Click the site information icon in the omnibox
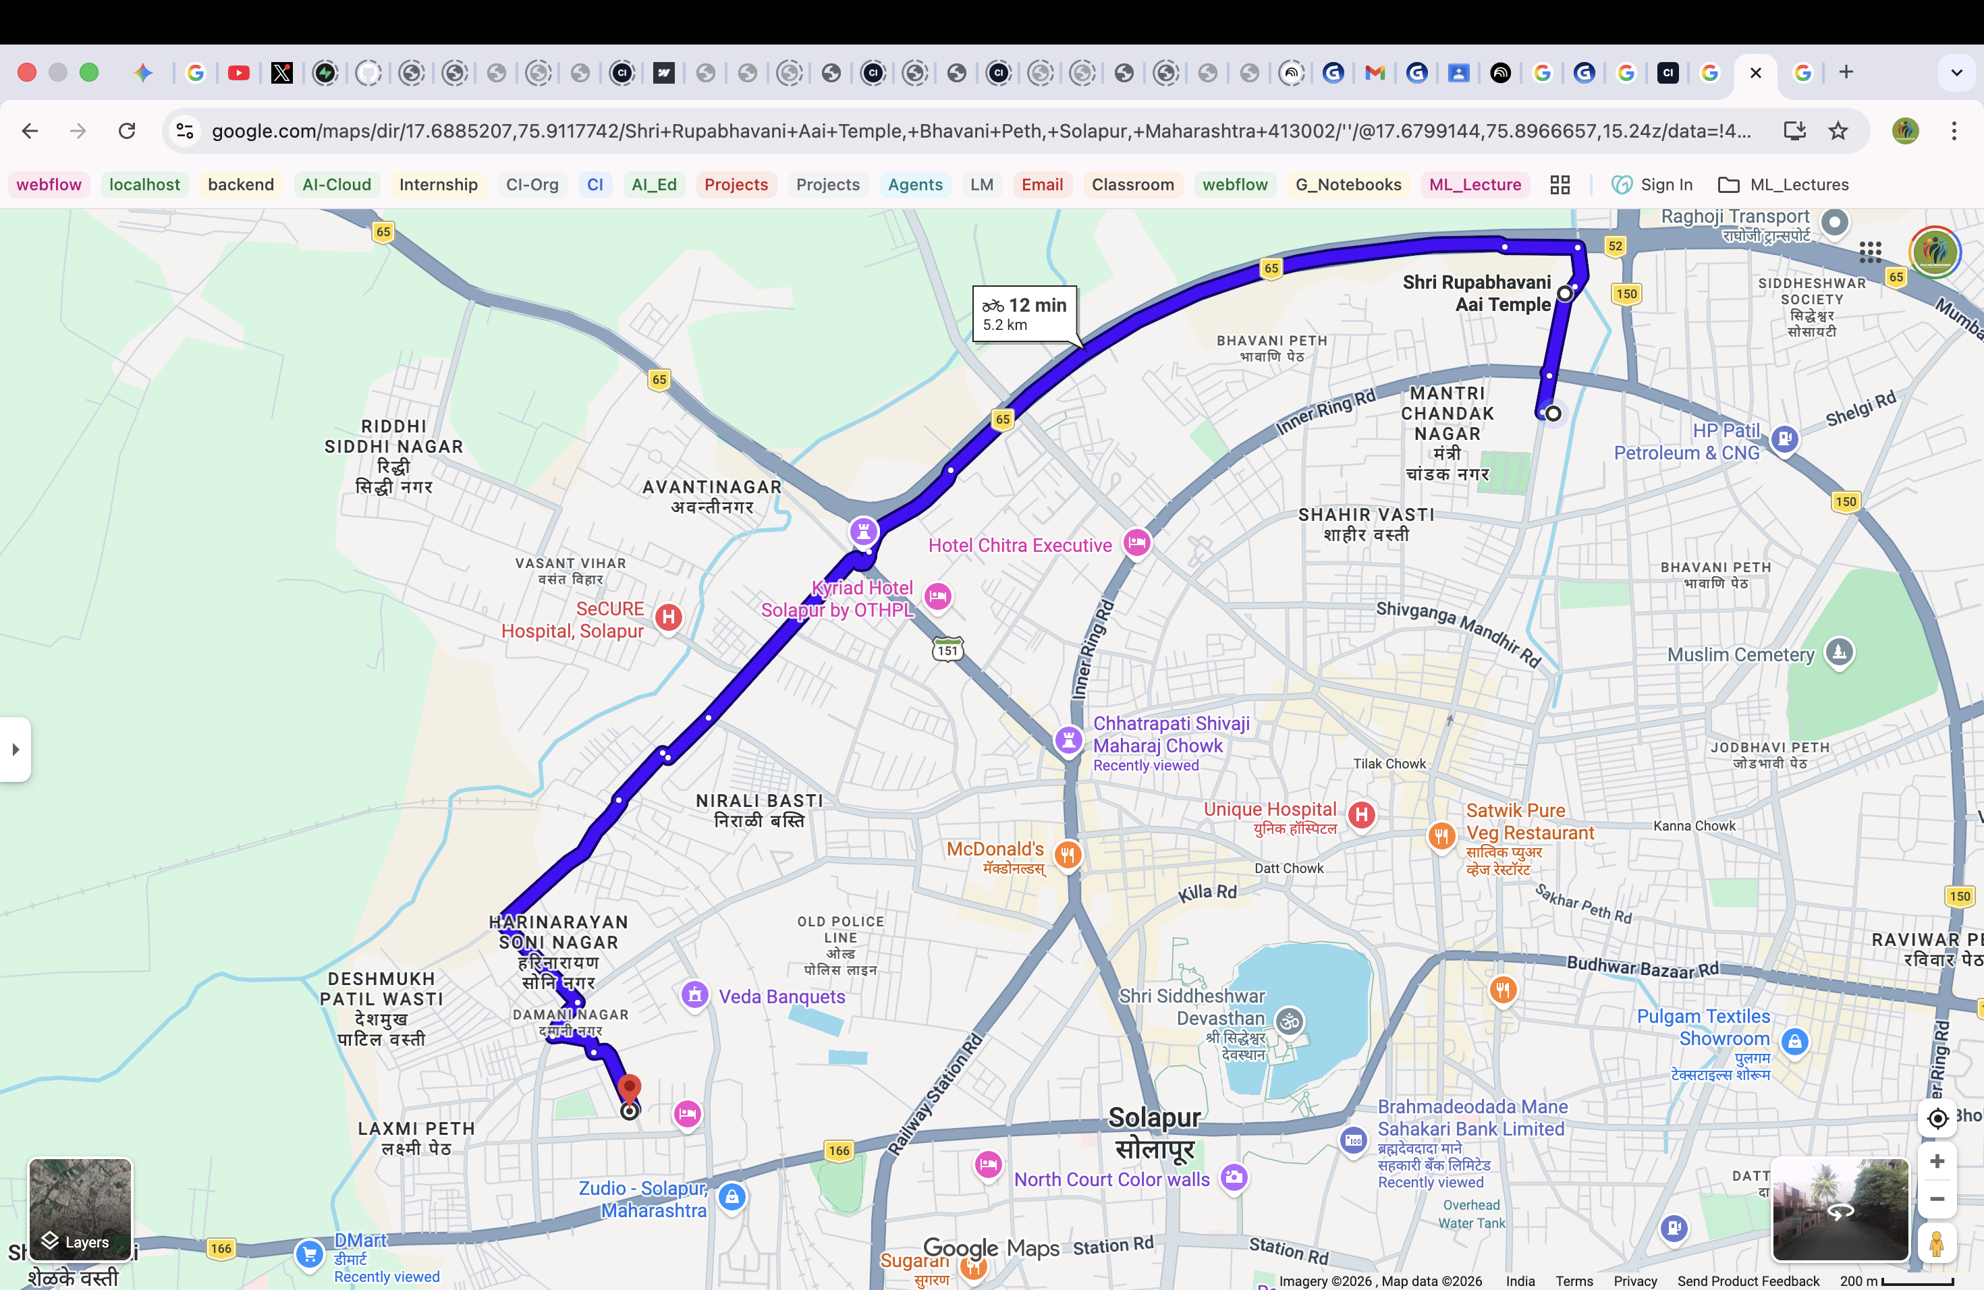 tap(184, 131)
